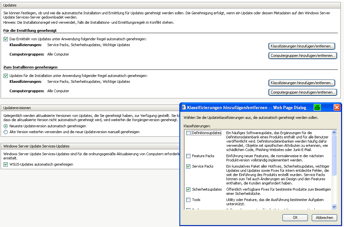Screen dimensions: 344x227
Task: Open Klassifizierungen hinzufügen/entfernen for Ermittlung section
Action: [302, 46]
